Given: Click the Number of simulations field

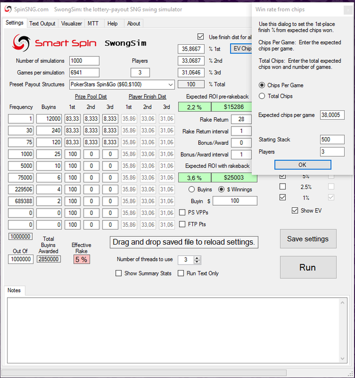Looking at the screenshot, I should click(84, 60).
